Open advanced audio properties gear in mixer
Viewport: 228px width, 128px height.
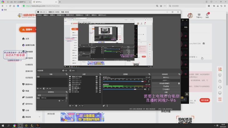coord(104,106)
